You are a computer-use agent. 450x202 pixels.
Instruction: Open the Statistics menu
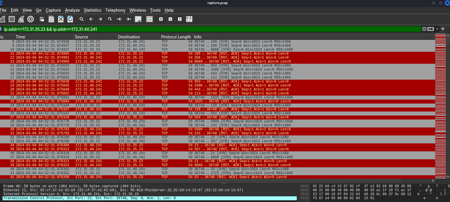92,10
